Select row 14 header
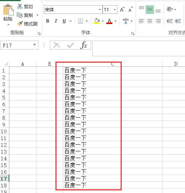Viewport: 185px width, 193px height. pyautogui.click(x=4, y=158)
